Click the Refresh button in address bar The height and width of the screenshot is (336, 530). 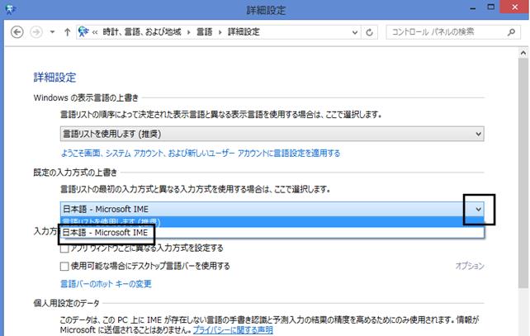(x=370, y=32)
